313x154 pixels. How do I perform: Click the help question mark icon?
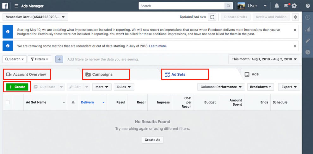[308, 6]
